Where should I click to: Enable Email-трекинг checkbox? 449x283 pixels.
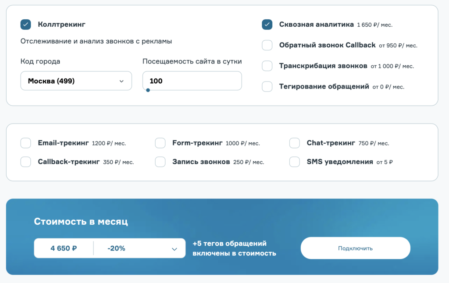pyautogui.click(x=26, y=143)
